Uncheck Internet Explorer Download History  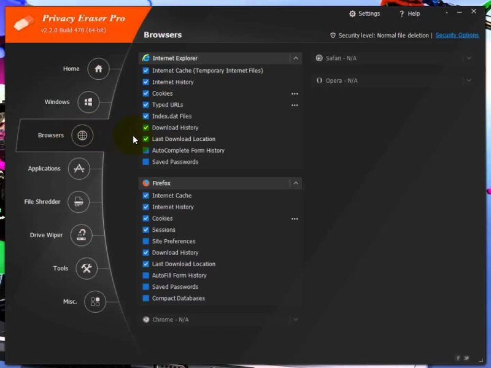(x=145, y=128)
